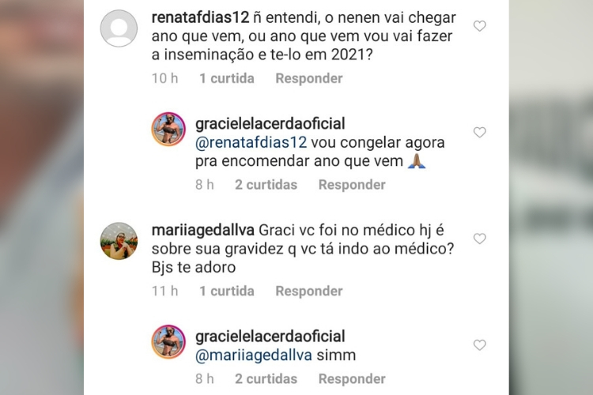This screenshot has height=395, width=593.
Task: Tap the heart on mariiagedallva's comment
Action: pos(479,239)
